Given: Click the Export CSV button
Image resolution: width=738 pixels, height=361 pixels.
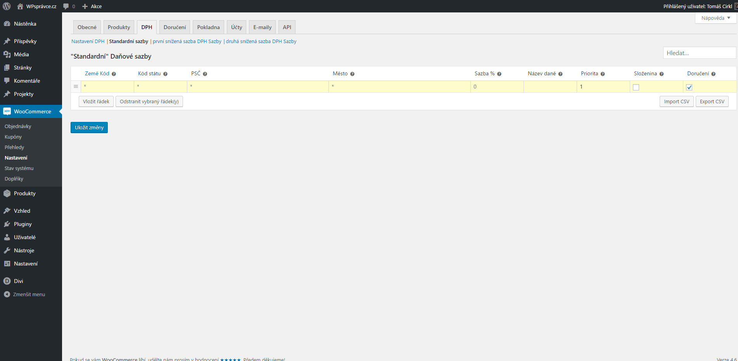Looking at the screenshot, I should click(712, 102).
